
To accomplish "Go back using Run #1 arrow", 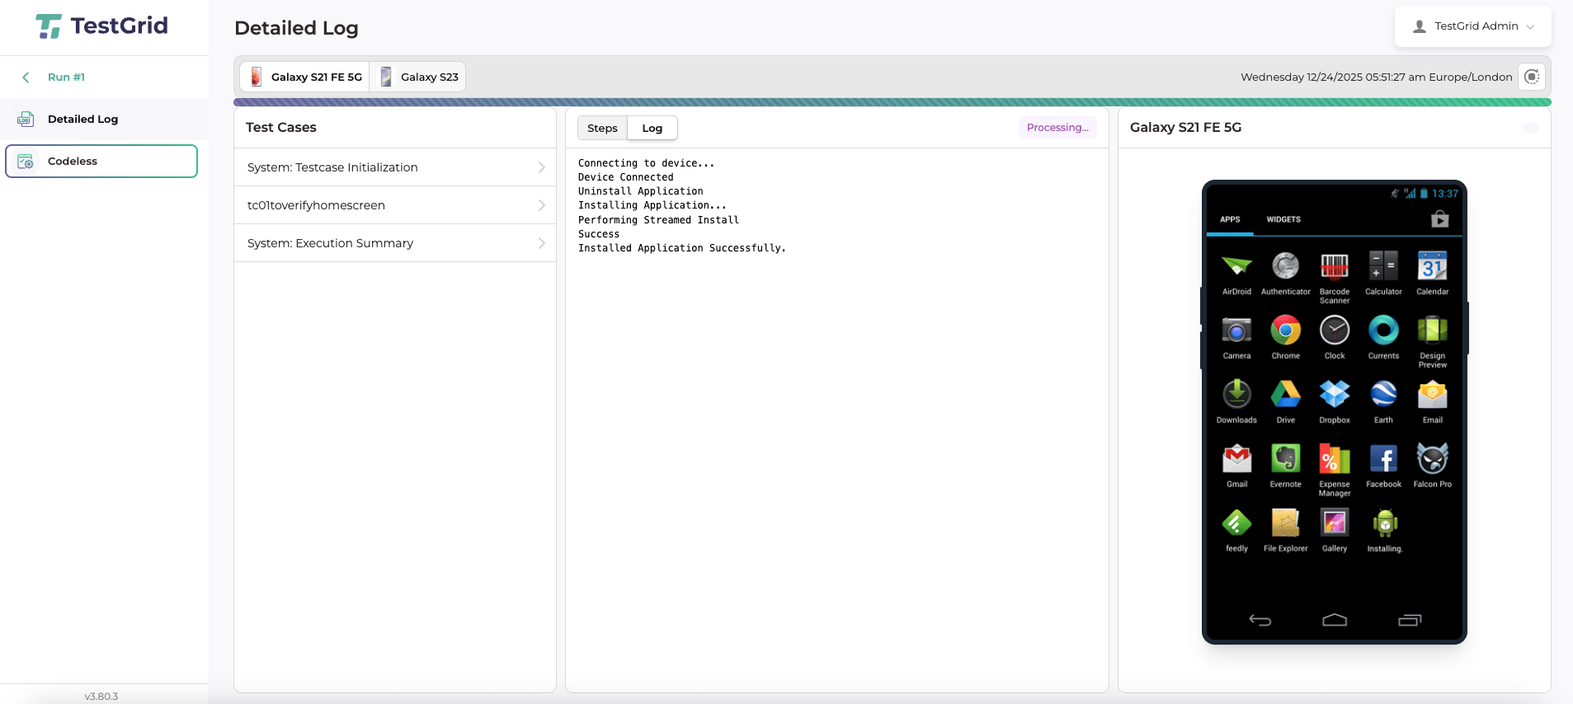I will pos(26,77).
